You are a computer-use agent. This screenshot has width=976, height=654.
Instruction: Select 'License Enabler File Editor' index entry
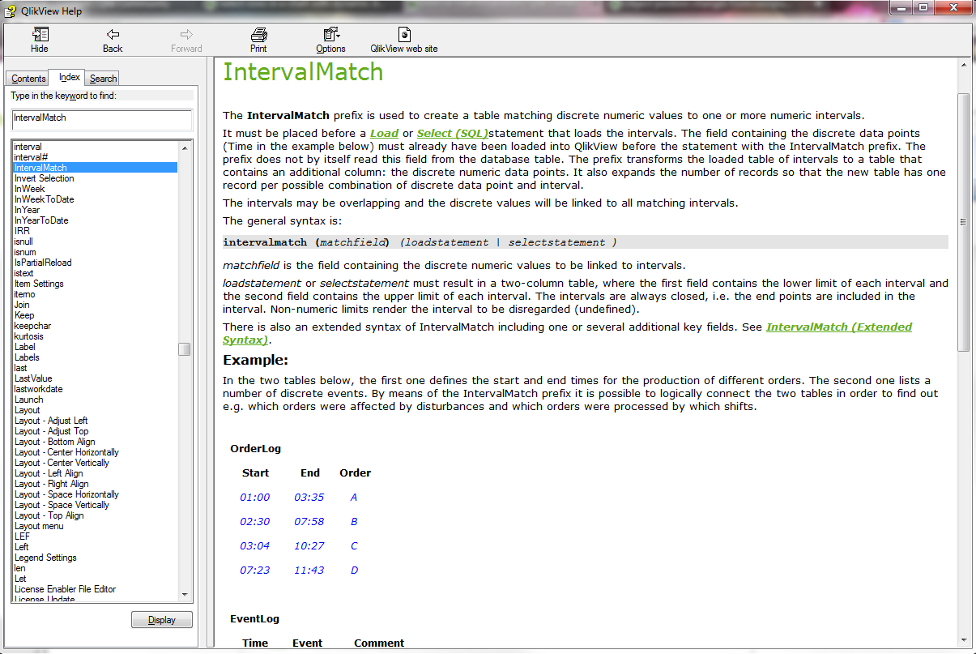[x=65, y=589]
